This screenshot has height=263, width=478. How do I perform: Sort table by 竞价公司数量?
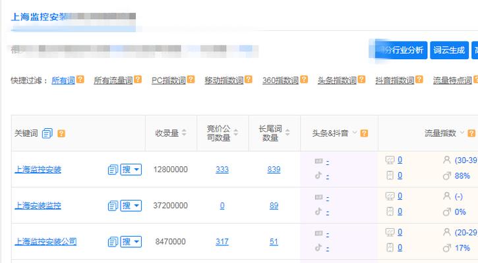click(235, 133)
